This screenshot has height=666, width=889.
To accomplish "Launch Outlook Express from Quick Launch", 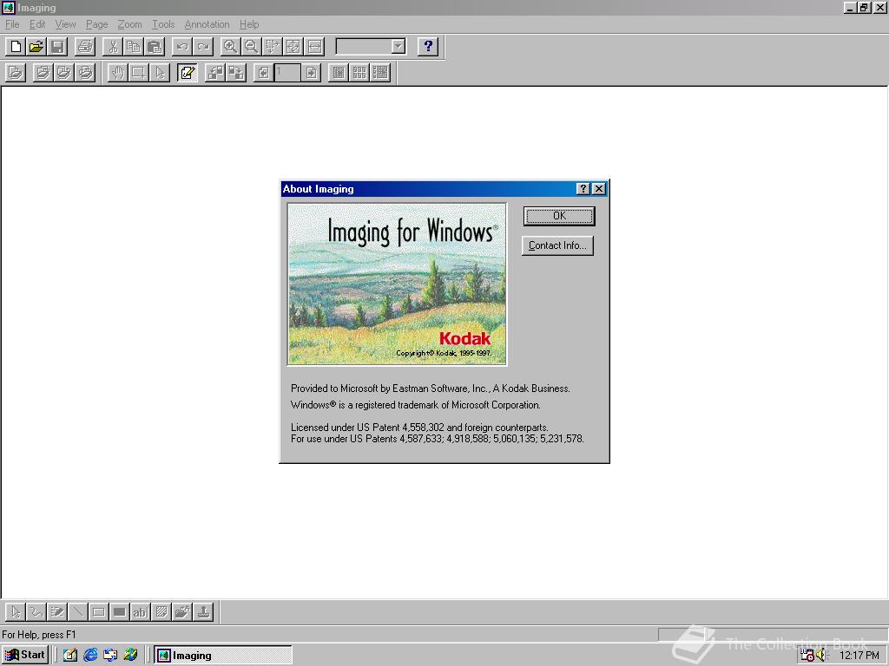I will [110, 656].
